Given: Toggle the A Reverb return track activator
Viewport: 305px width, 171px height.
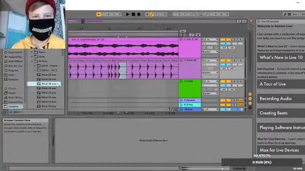Looking at the screenshot, I should [225, 100].
